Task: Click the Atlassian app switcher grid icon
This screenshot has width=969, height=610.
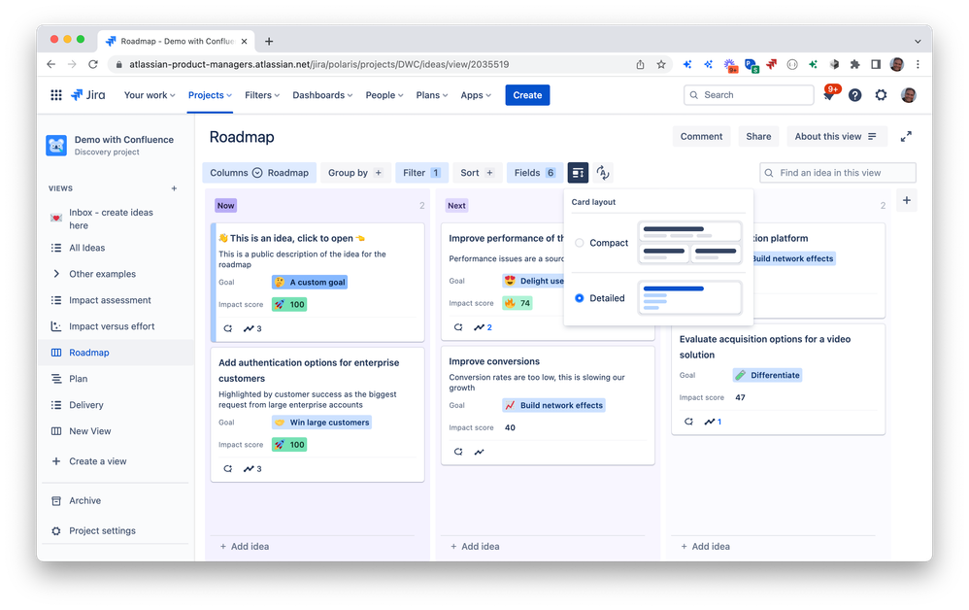Action: coord(56,95)
